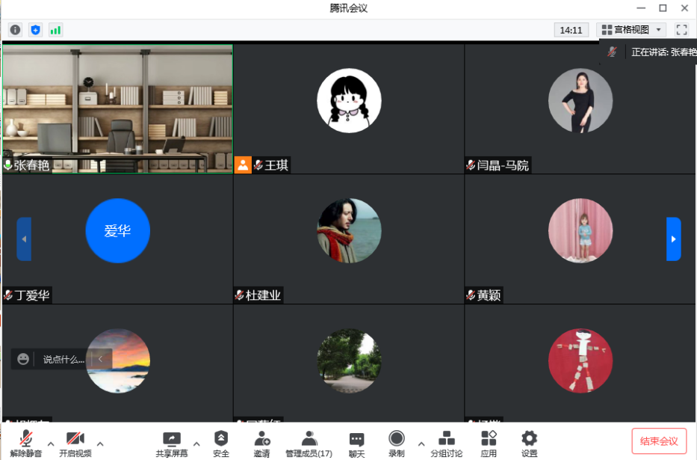
Task: Open the 邀请 invite icon
Action: tap(261, 443)
